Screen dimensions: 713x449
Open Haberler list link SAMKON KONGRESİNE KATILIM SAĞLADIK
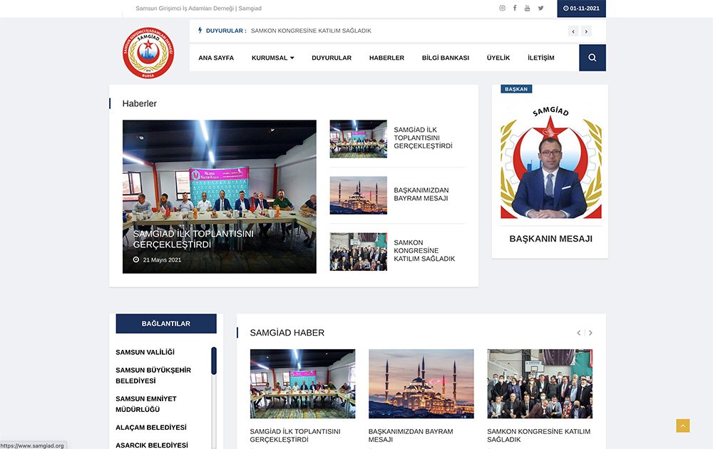tap(424, 250)
